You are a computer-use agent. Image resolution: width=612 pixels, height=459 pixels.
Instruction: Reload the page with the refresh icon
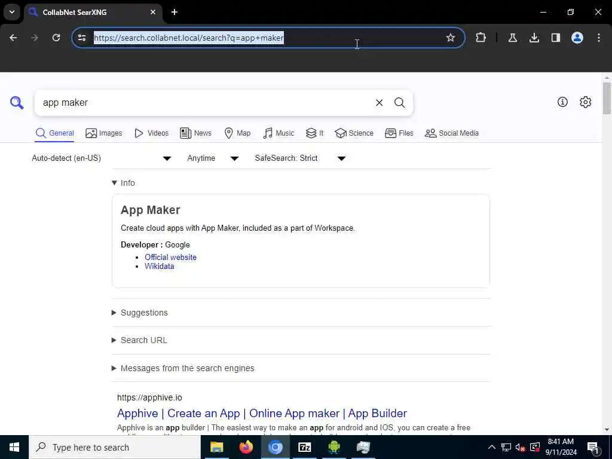pos(56,38)
